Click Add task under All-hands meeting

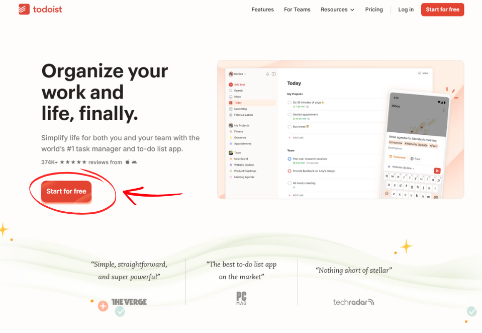coord(296,195)
